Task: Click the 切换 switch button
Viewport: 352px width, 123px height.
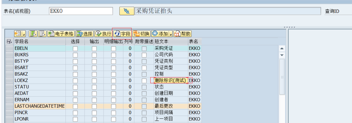Action: [141, 34]
